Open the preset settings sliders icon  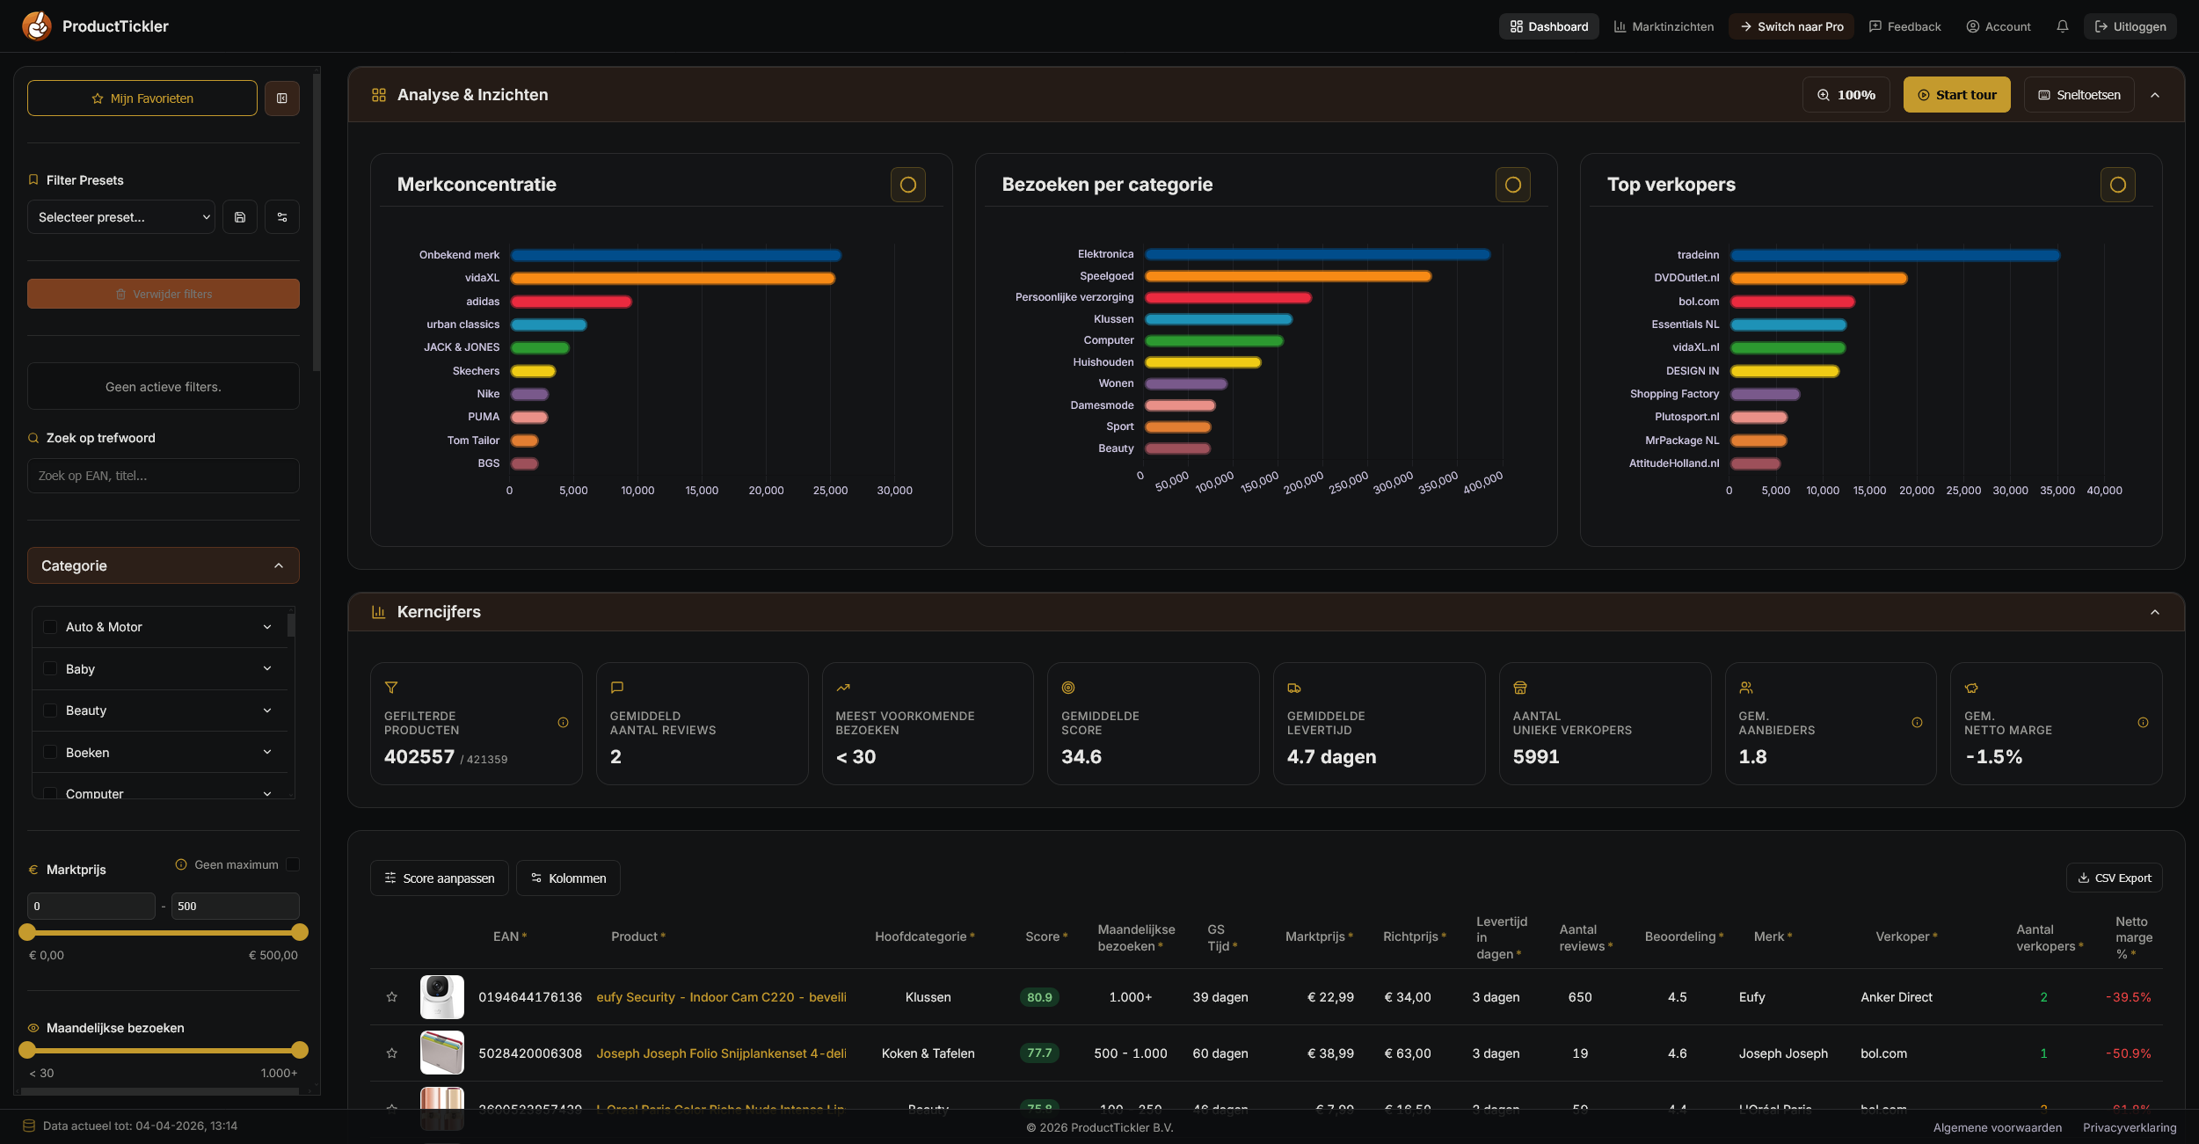point(282,217)
